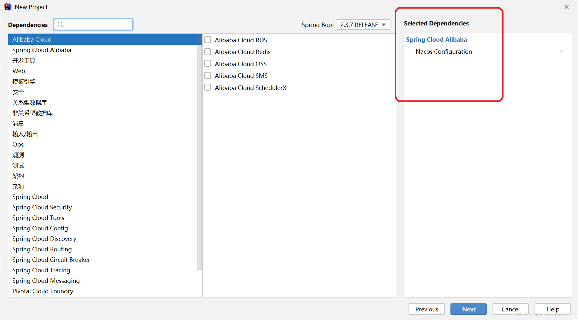Select the Ops category

pyautogui.click(x=103, y=144)
